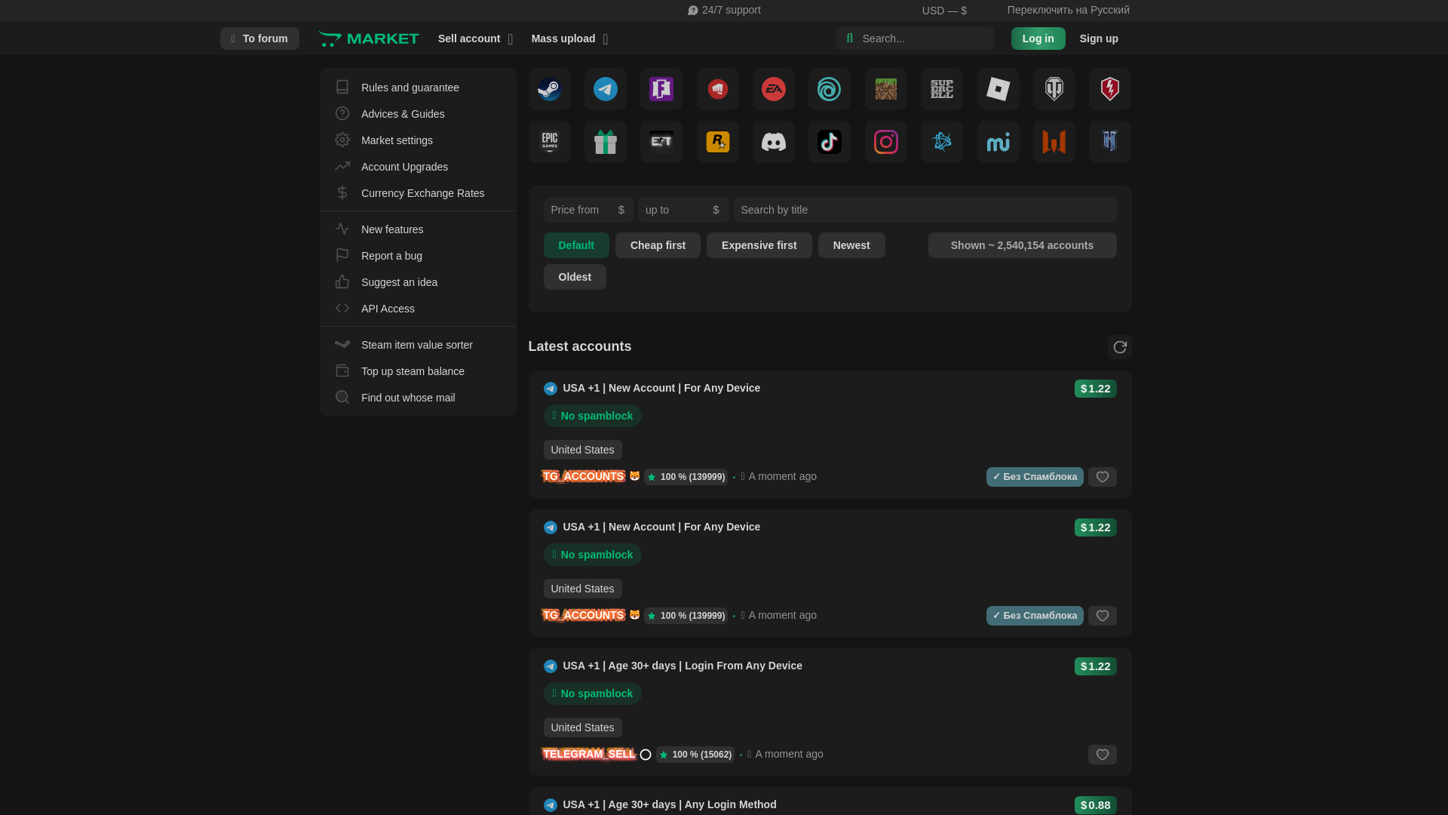Add TELEGRAM_SELL listing to favorites

pyautogui.click(x=1102, y=755)
